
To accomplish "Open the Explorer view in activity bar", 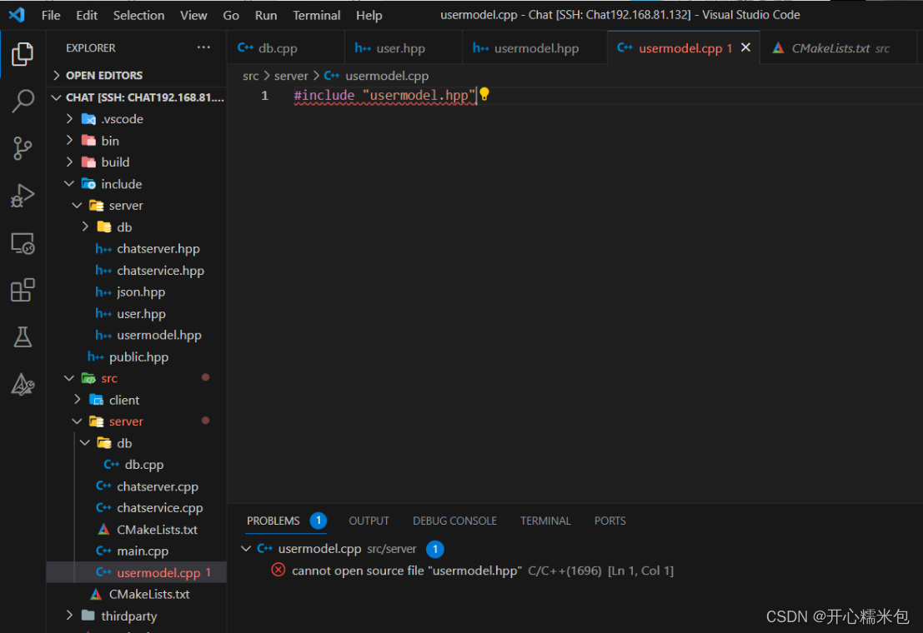I will pyautogui.click(x=23, y=54).
